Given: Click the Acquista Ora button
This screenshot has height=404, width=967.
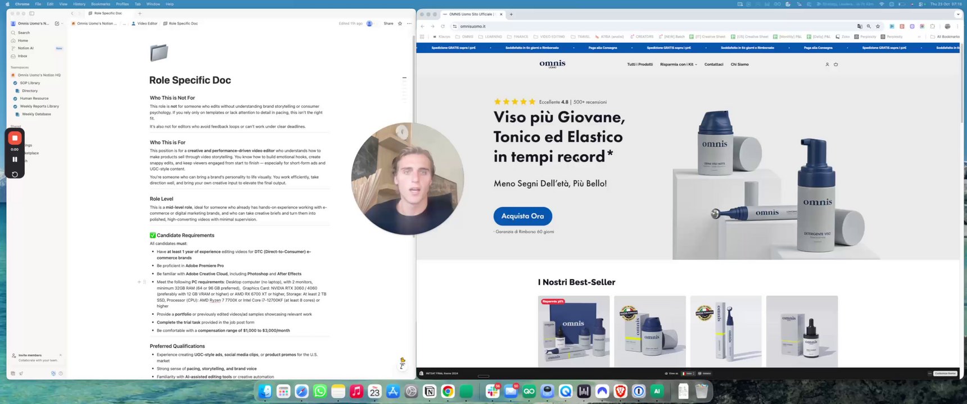Looking at the screenshot, I should coord(522,216).
